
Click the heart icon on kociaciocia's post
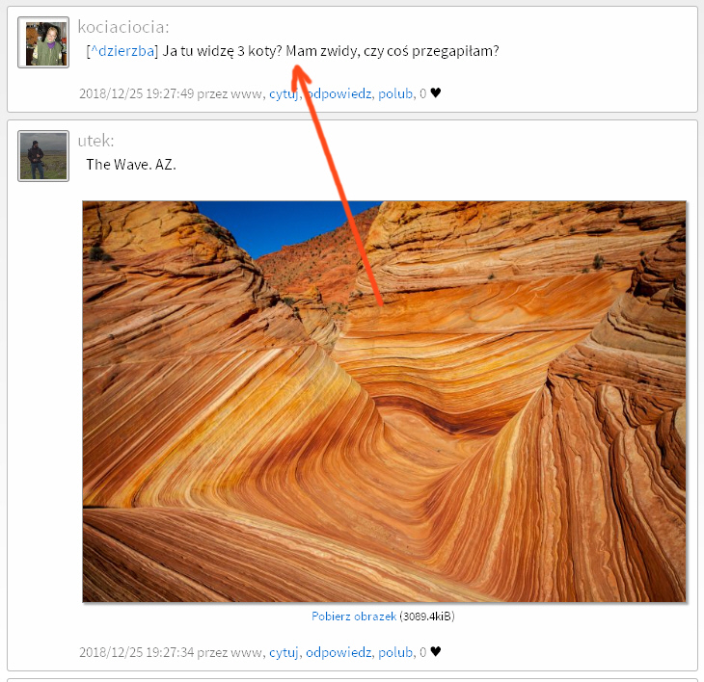point(436,92)
